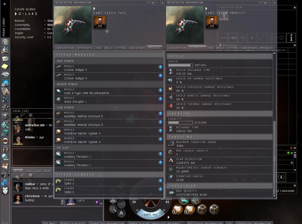Viewport: 302px width, 224px height.
Task: Restore Armor Plating Energized Information window
Action: pos(156,223)
